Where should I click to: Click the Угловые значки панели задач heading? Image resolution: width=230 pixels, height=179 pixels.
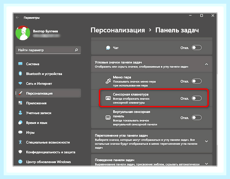[118, 62]
